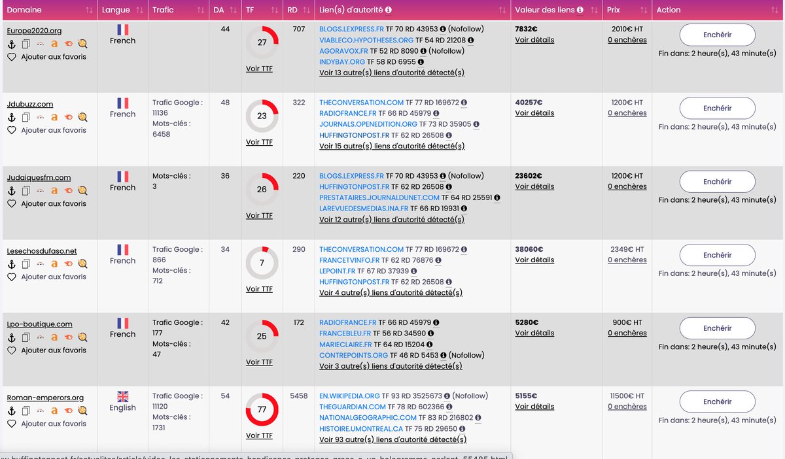Sort table by TF column
The image size is (785, 459).
273,10
